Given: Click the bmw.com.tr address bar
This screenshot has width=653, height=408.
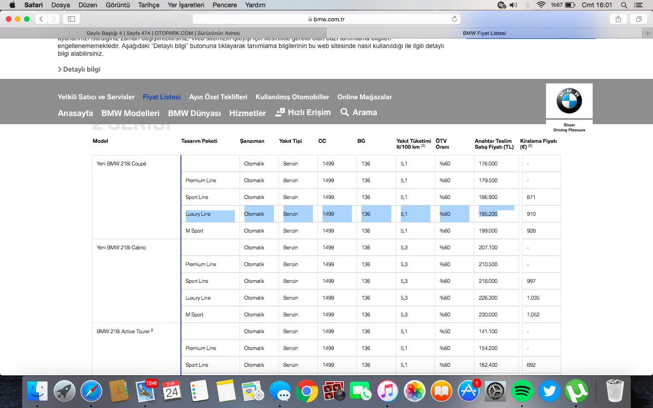Looking at the screenshot, I should point(326,19).
